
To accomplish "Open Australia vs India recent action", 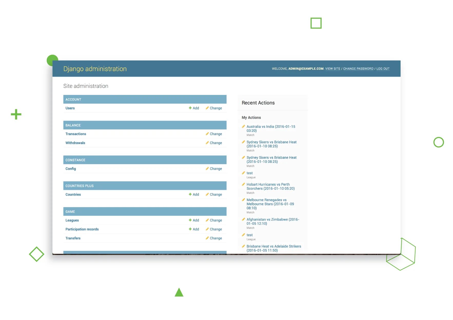I will point(271,128).
